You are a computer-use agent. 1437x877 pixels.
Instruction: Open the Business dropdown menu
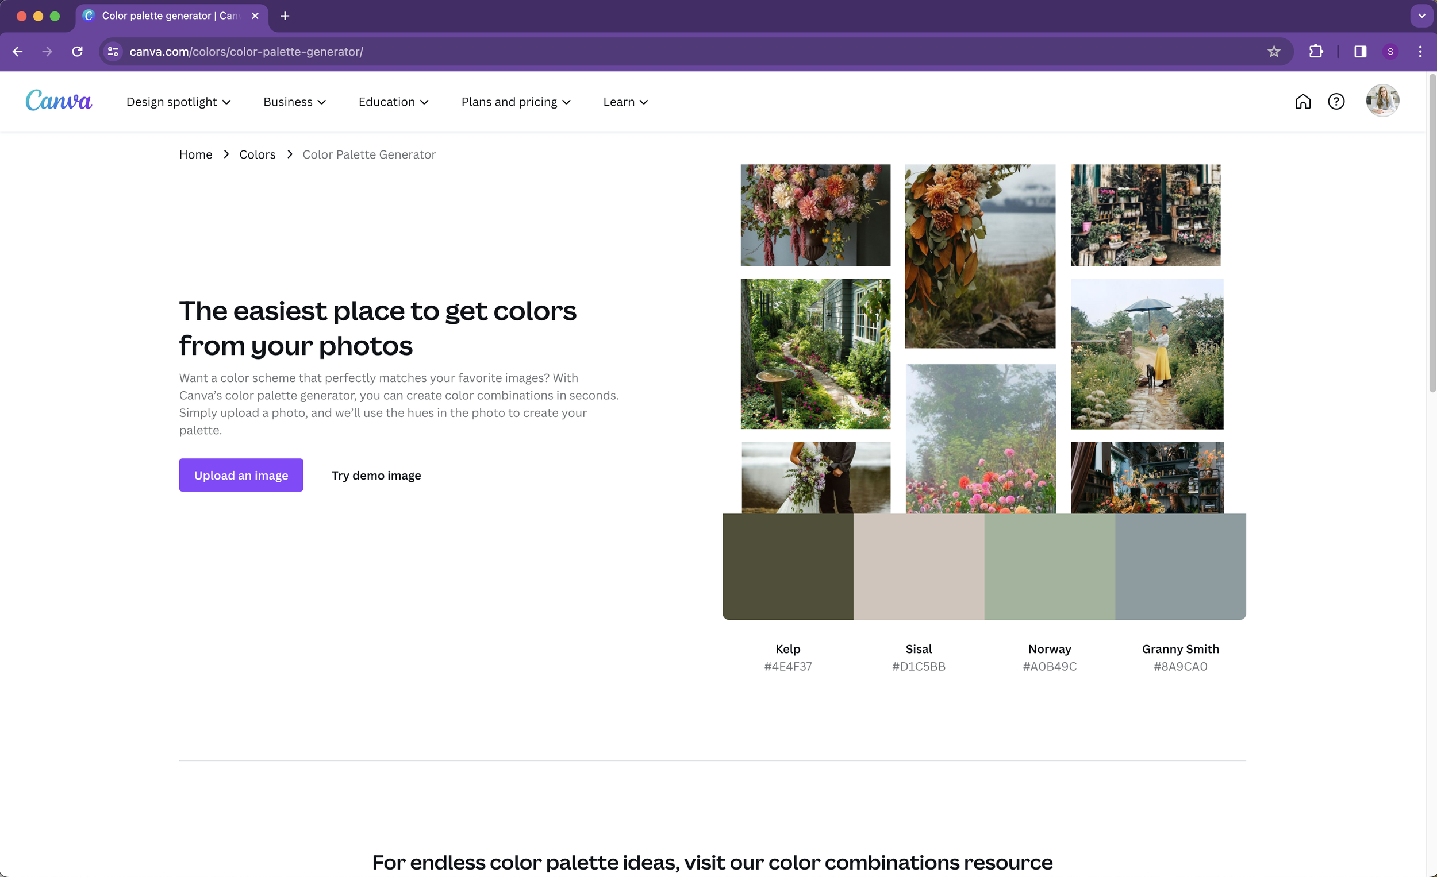tap(294, 101)
